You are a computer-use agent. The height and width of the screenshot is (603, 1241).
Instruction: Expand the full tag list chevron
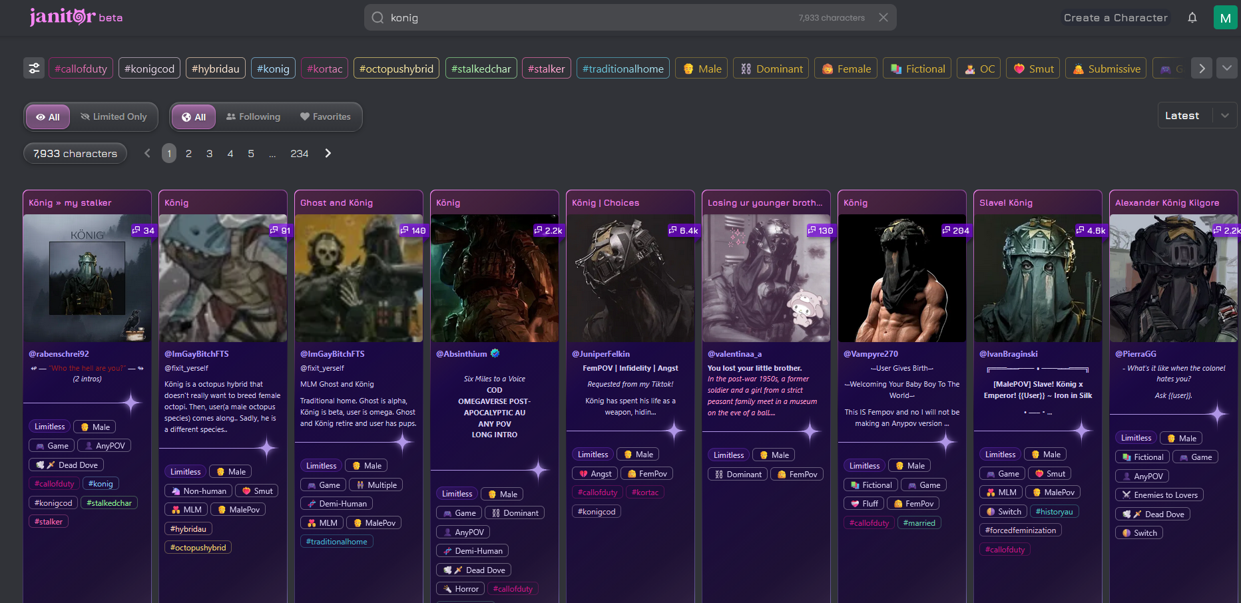click(x=1227, y=68)
